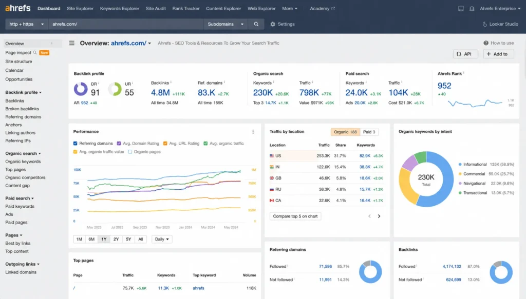Click Compare top 5 on chart
526x299 pixels.
coord(295,216)
